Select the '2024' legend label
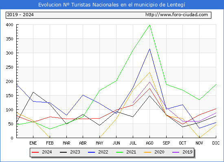The height and width of the screenshot is (162, 224). (x=47, y=152)
